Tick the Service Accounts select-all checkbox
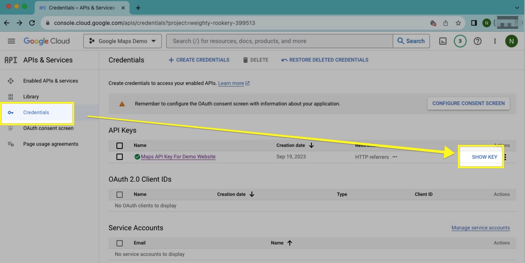The height and width of the screenshot is (263, 525). coord(120,243)
